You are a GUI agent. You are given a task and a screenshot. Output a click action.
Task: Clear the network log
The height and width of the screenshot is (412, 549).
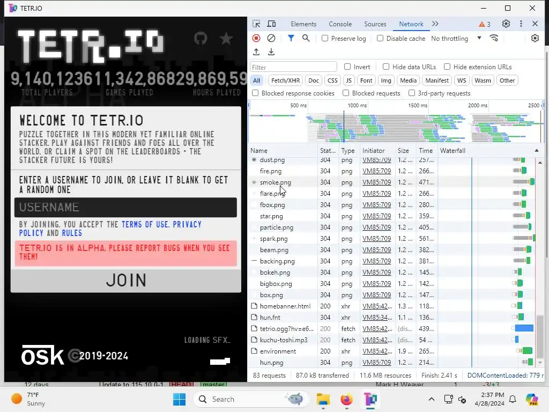point(271,38)
